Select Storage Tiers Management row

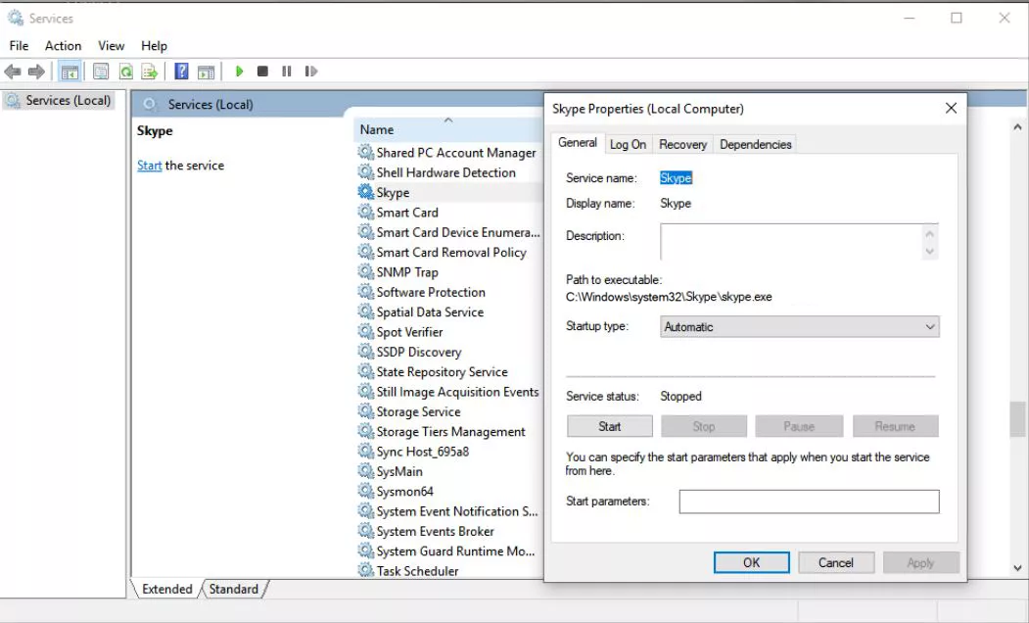point(448,431)
